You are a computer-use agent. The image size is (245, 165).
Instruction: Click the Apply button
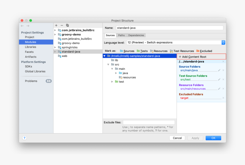click(195, 138)
